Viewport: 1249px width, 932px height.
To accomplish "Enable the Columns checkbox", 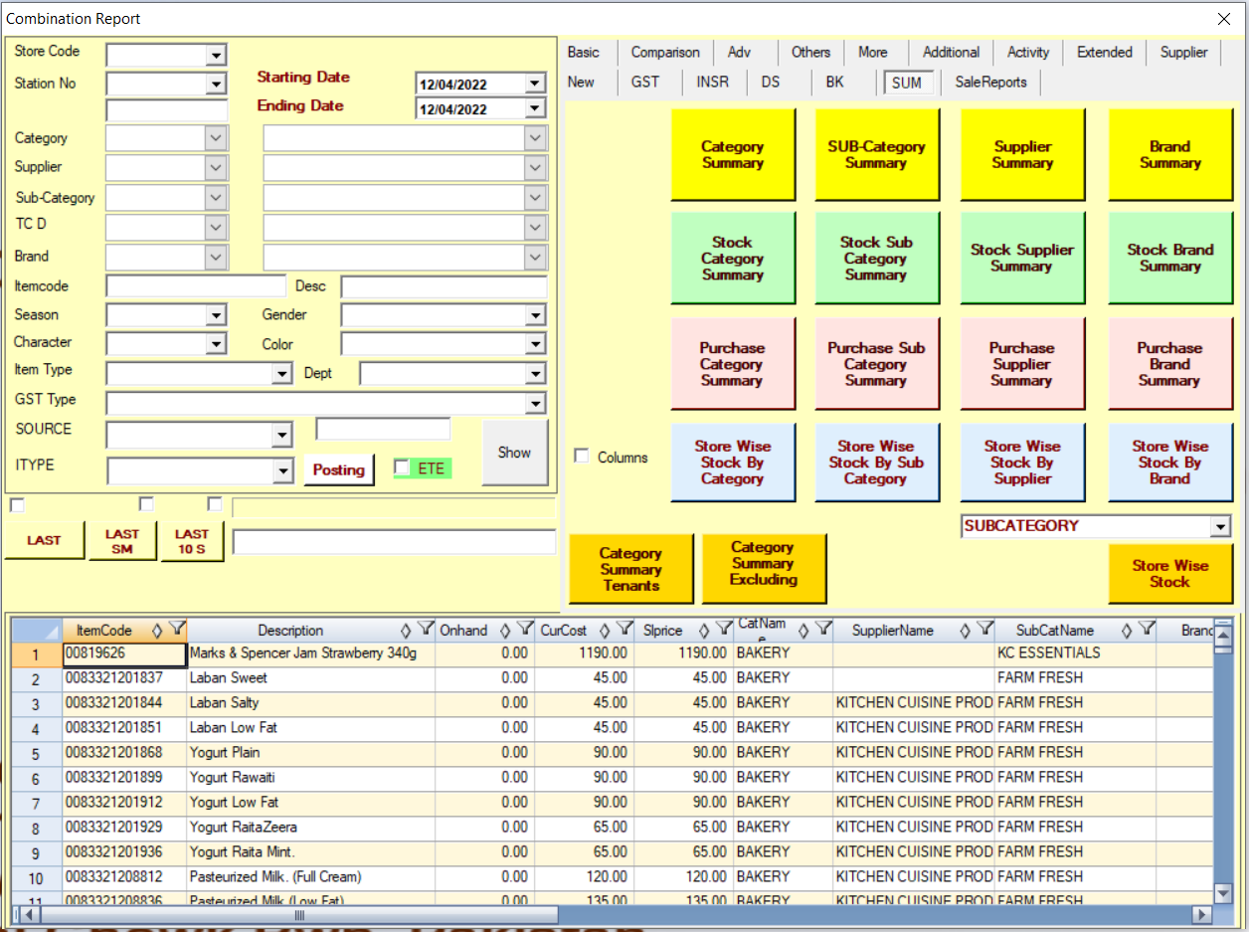I will 582,457.
